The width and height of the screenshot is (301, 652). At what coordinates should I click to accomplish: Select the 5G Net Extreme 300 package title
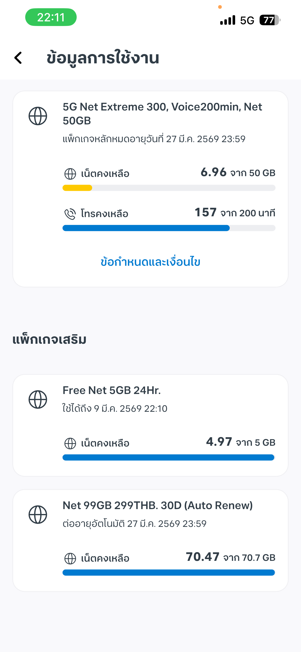click(162, 114)
